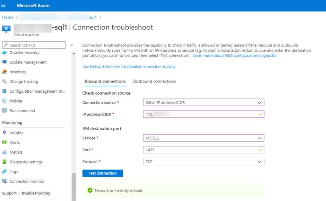Click the Alerts icon
Screen dimensions: 326x201
pyautogui.click(x=4, y=142)
